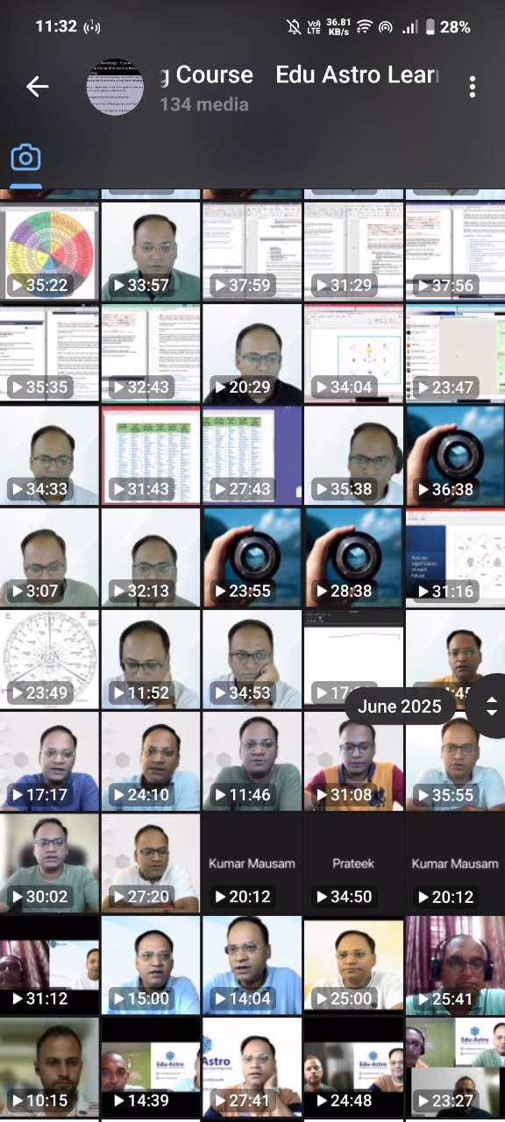Play the 27:41 video
Screen dimensions: 505x1122
[252, 1066]
